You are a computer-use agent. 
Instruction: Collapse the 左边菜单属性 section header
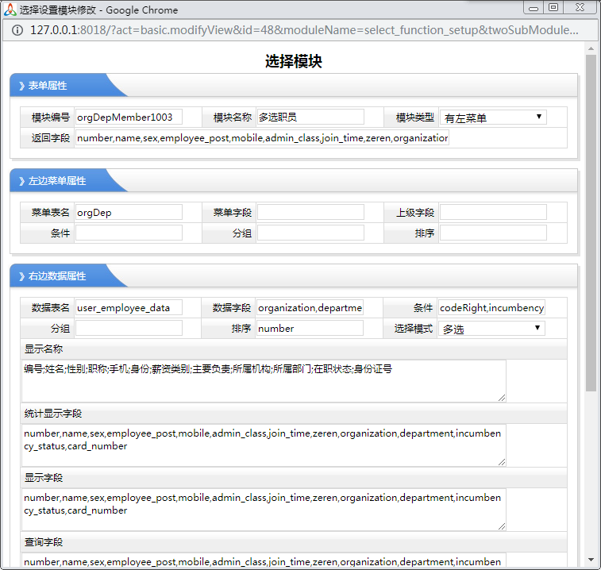pos(57,181)
